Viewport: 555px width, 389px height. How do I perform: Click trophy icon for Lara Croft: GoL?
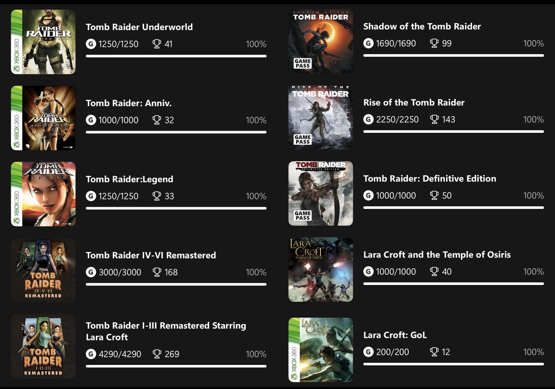pyautogui.click(x=435, y=352)
